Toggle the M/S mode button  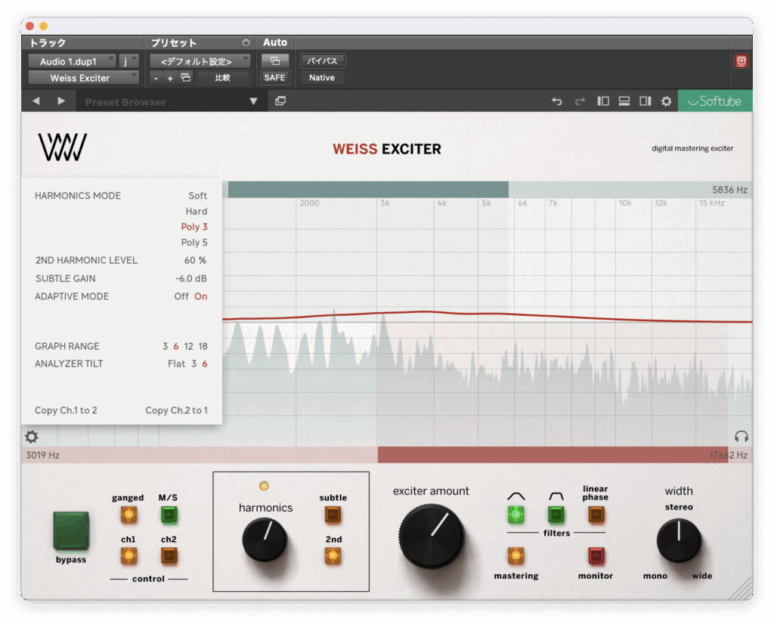[x=169, y=515]
